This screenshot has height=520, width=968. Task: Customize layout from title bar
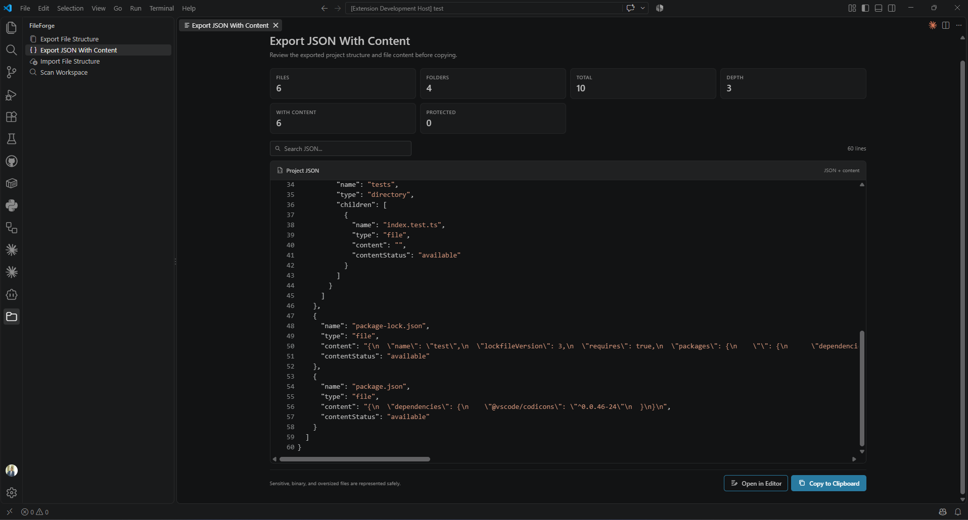pyautogui.click(x=852, y=8)
